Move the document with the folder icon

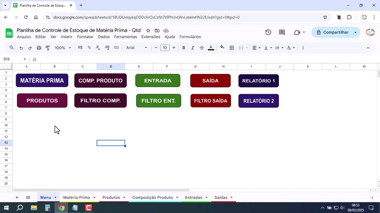point(157,30)
